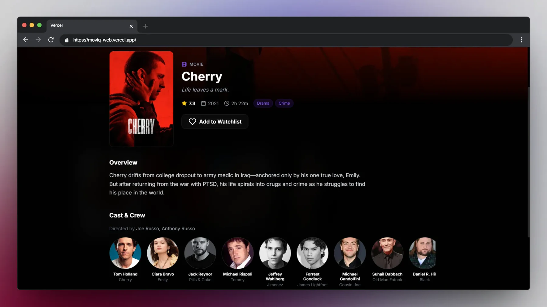The height and width of the screenshot is (307, 547).
Task: Click the red close window button
Action: (24, 25)
